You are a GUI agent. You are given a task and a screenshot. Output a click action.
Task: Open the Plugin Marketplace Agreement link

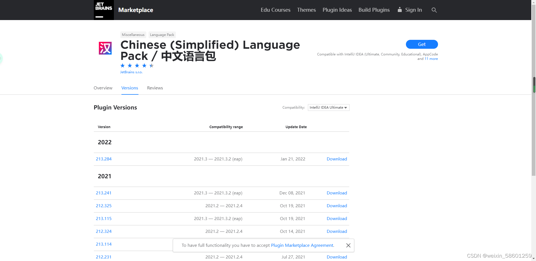click(302, 245)
